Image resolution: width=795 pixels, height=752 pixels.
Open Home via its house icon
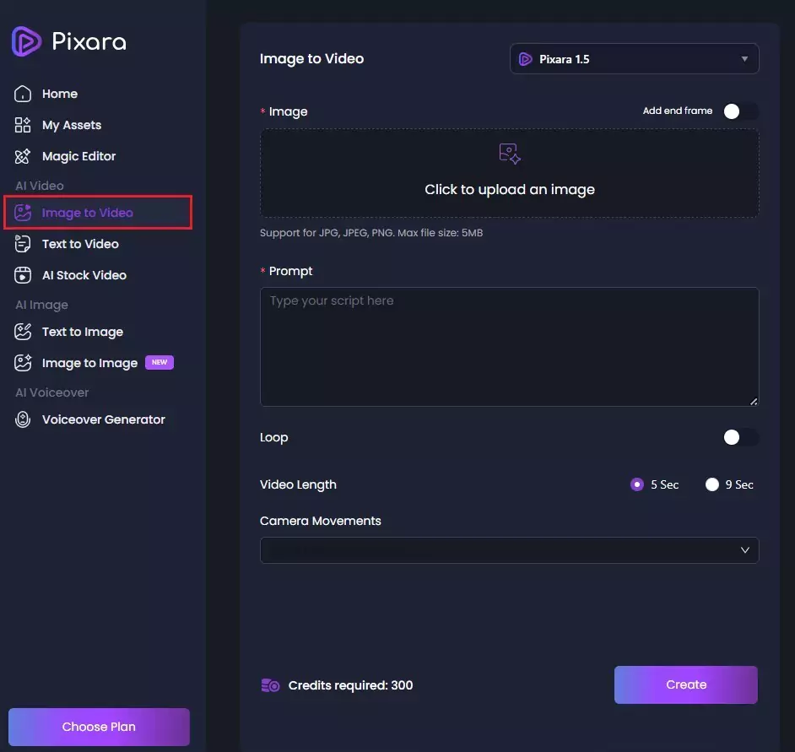click(23, 94)
